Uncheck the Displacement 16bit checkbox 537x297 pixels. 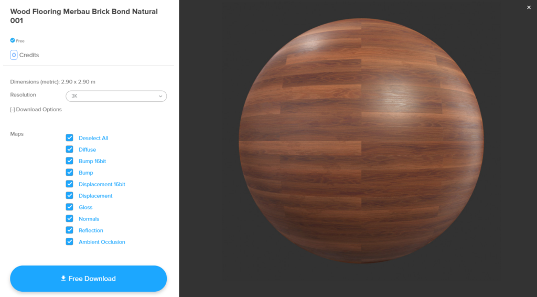click(70, 184)
